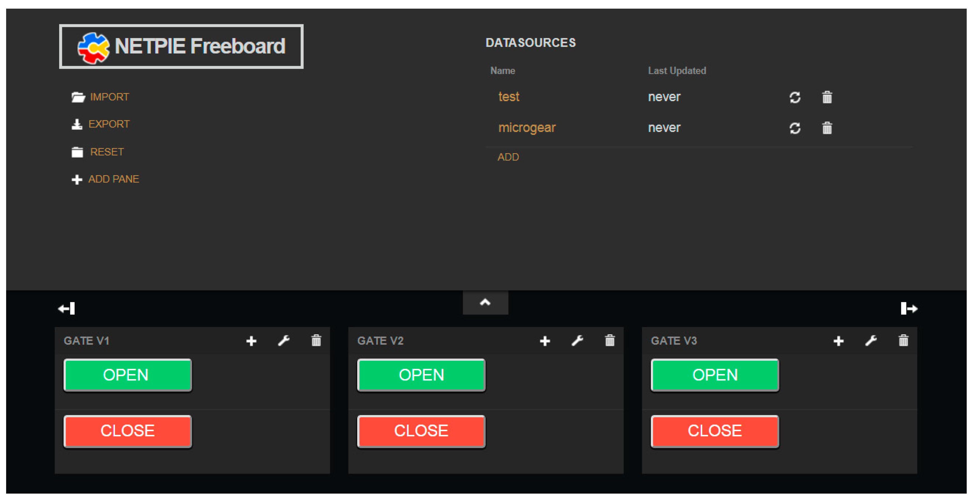
Task: Delete the GATE V2 pane
Action: pyautogui.click(x=610, y=340)
